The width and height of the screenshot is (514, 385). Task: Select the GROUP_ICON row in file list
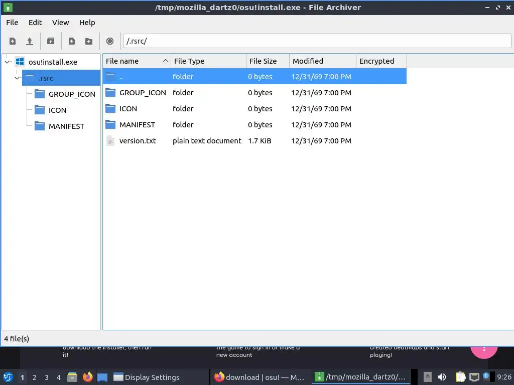tap(254, 93)
